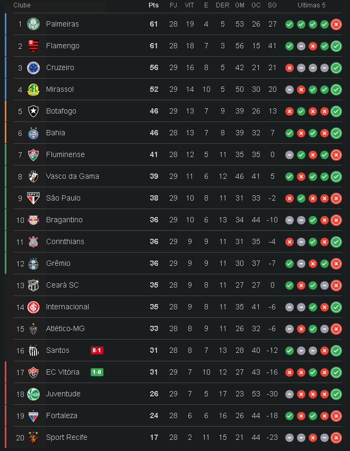Click the Mirassol yellow crest icon
Screen dimensions: 350x451
[x=33, y=89]
